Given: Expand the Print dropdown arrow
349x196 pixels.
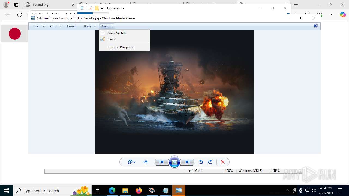Looking at the screenshot, I should click(61, 26).
